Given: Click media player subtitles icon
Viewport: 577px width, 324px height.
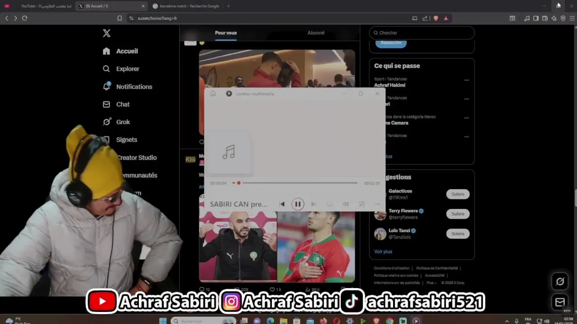Looking at the screenshot, I should tap(330, 204).
